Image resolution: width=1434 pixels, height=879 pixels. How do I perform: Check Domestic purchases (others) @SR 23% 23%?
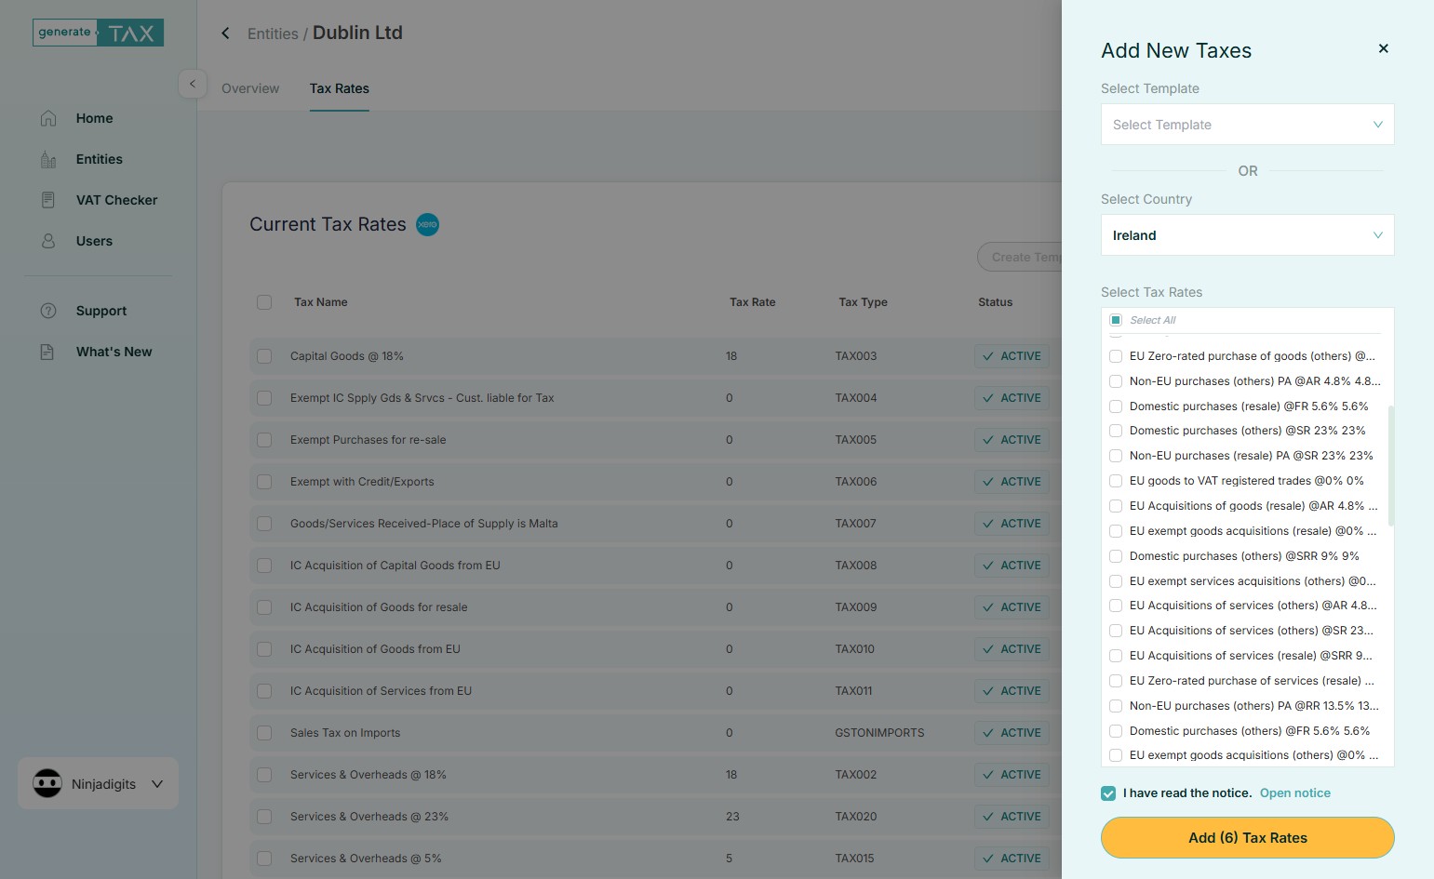pyautogui.click(x=1116, y=431)
